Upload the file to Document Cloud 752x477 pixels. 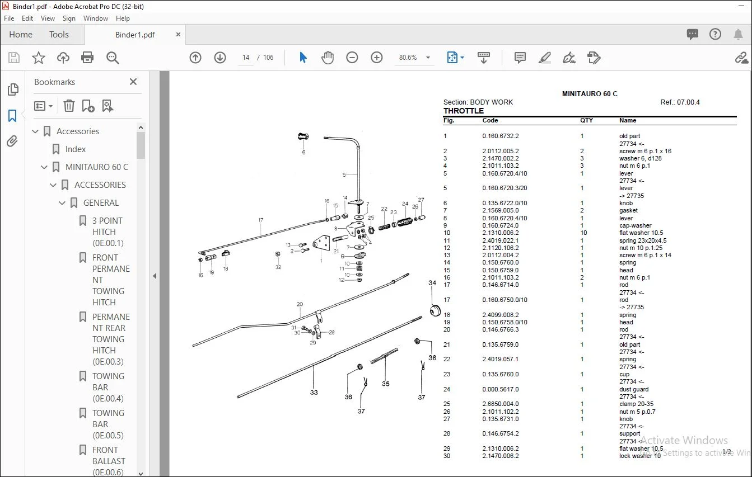click(x=63, y=58)
